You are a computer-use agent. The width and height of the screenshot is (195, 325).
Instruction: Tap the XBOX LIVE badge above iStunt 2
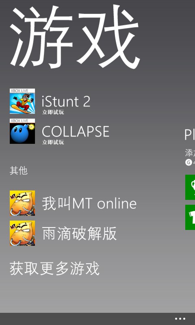[22, 91]
